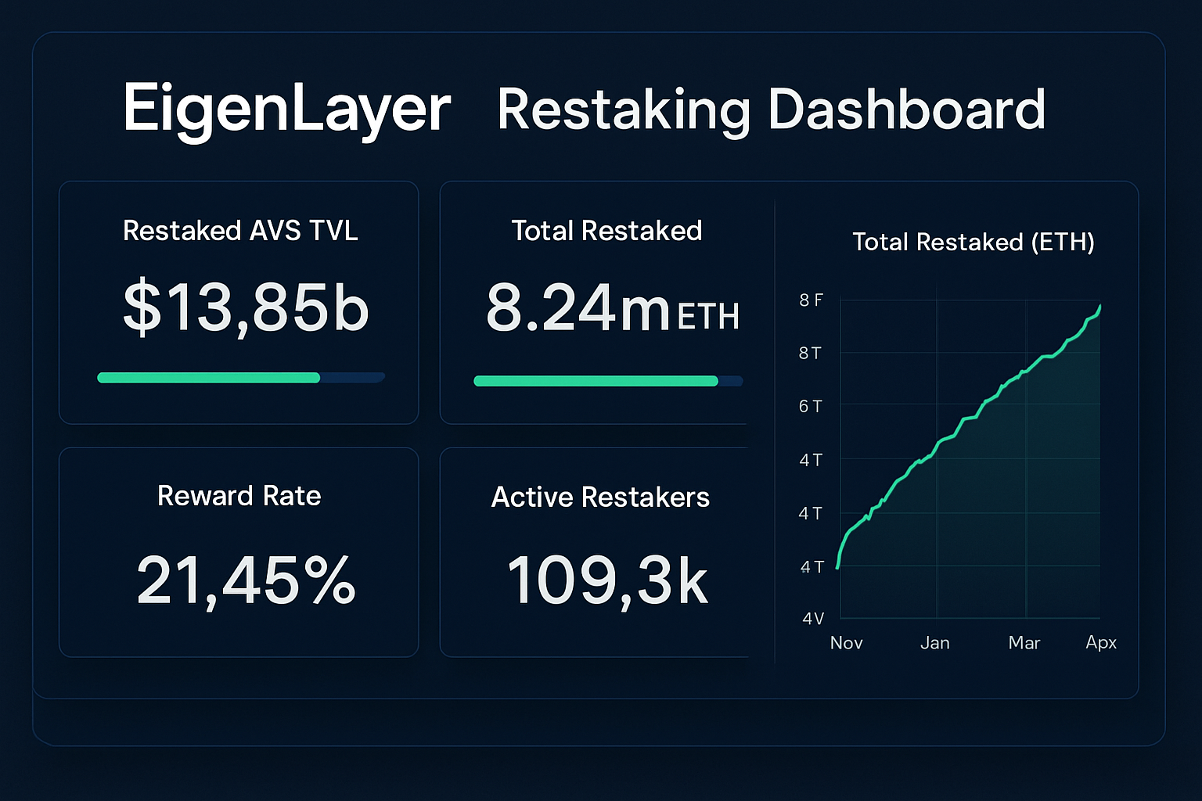1202x801 pixels.
Task: Select the 8T gridline label
Action: [808, 354]
